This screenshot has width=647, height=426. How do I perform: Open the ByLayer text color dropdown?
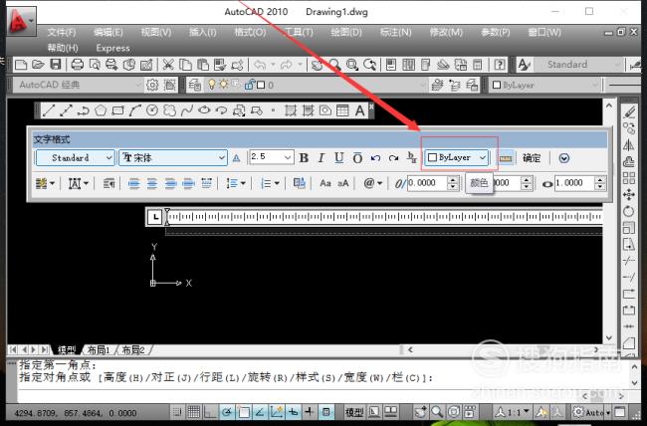[x=456, y=157]
